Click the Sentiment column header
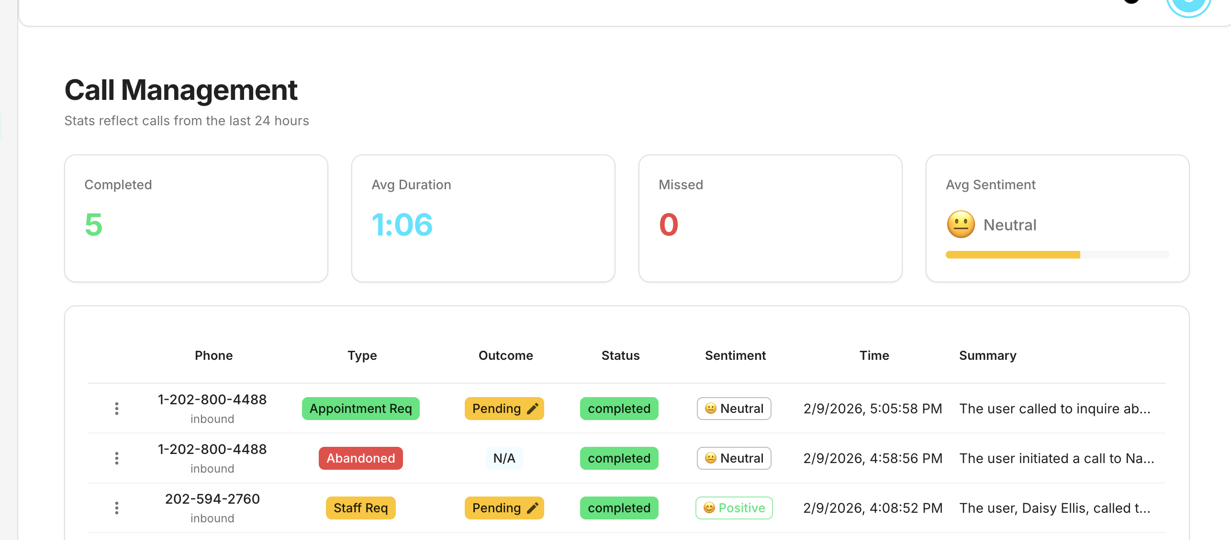 tap(735, 356)
